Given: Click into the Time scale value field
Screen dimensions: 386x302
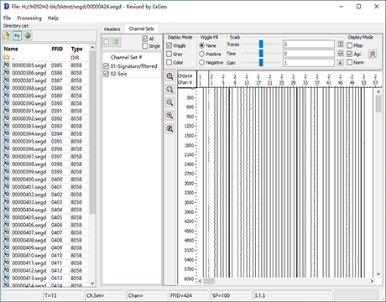Looking at the screenshot, I should pyautogui.click(x=309, y=54).
